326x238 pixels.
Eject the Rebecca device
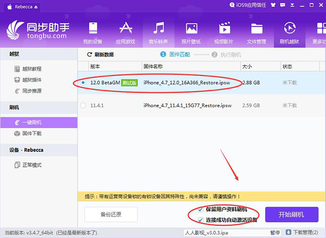[36, 7]
